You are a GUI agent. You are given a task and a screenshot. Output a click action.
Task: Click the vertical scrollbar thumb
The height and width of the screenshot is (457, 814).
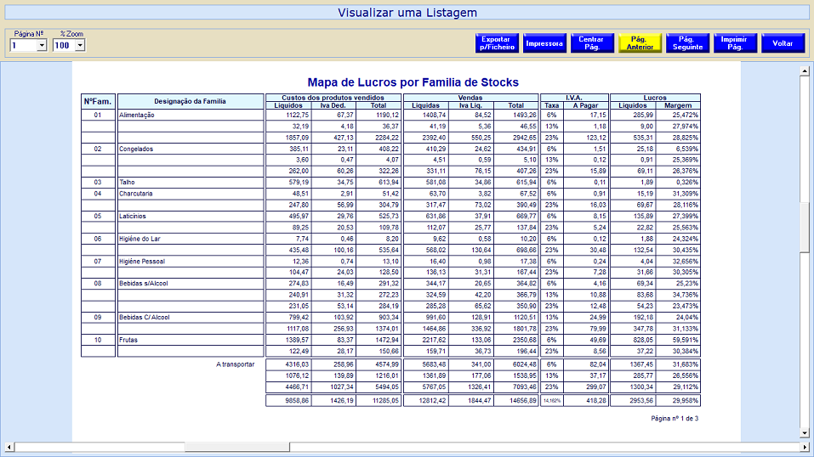[x=805, y=227]
